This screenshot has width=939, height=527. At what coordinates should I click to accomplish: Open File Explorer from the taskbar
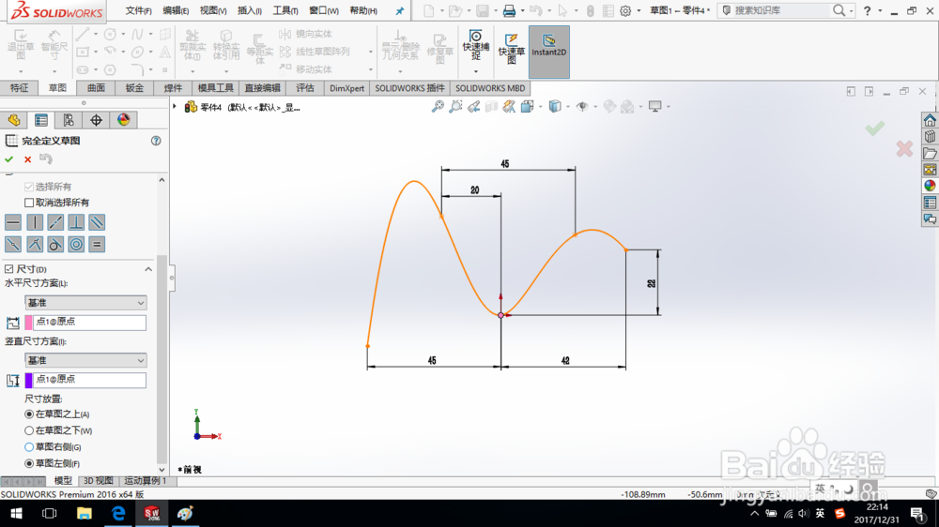pos(84,513)
